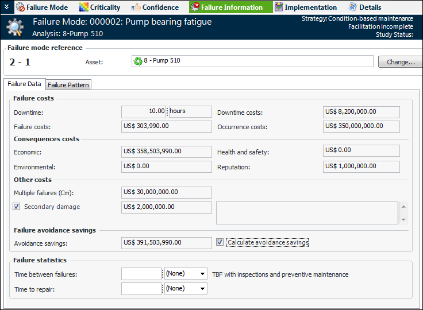
Task: Click the secondary damage notes text area
Action: coord(307,212)
